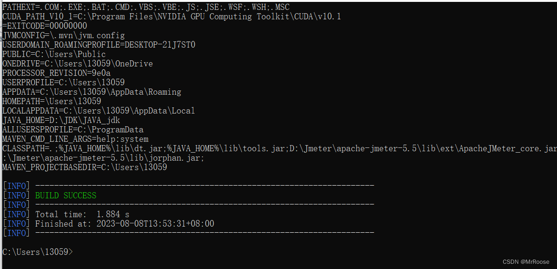Click the =EXITCODE=00000000 line
Image resolution: width=557 pixels, height=269 pixels.
pyautogui.click(x=44, y=26)
